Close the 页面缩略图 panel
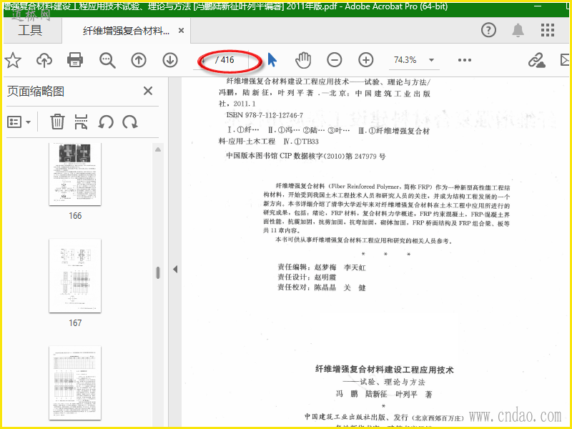 [148, 91]
